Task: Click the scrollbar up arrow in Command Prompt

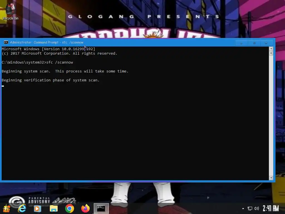Action: (271, 49)
